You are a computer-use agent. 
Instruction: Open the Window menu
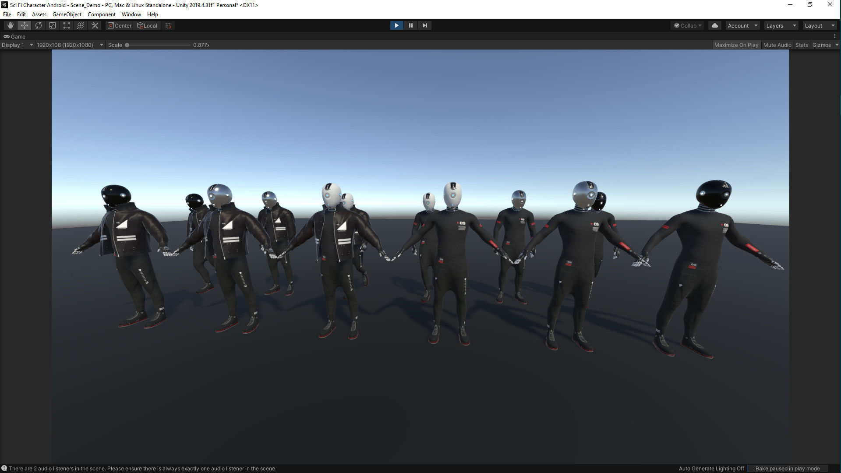point(131,14)
